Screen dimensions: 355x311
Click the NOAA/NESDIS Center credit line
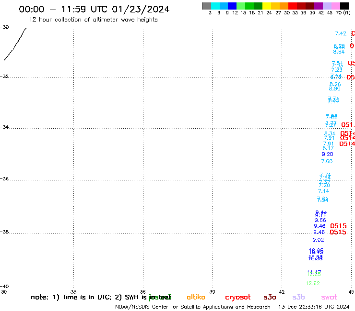[193, 307]
